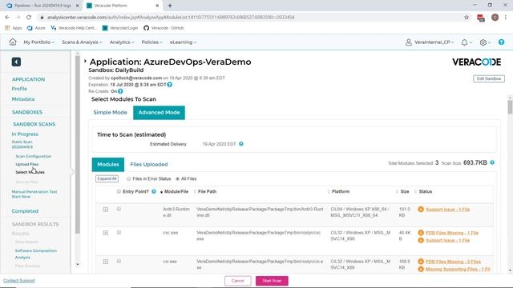The image size is (513, 288).
Task: Open the notifications bell
Action: tap(464, 42)
